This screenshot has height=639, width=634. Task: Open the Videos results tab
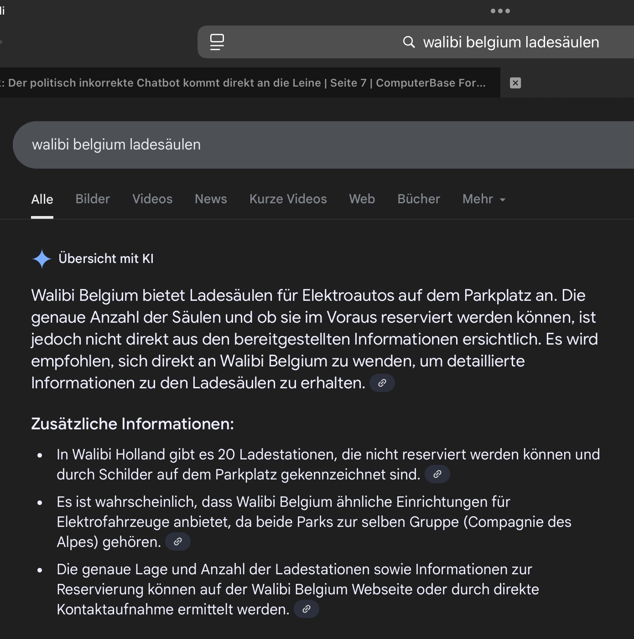pyautogui.click(x=152, y=199)
